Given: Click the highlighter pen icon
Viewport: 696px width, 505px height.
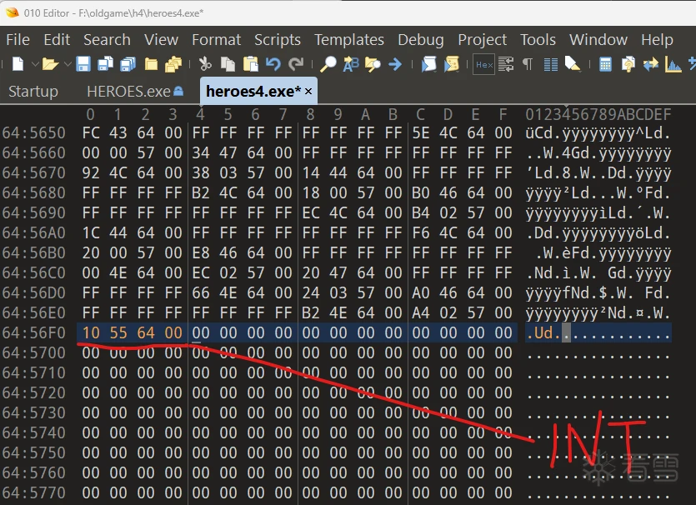Looking at the screenshot, I should tap(573, 64).
